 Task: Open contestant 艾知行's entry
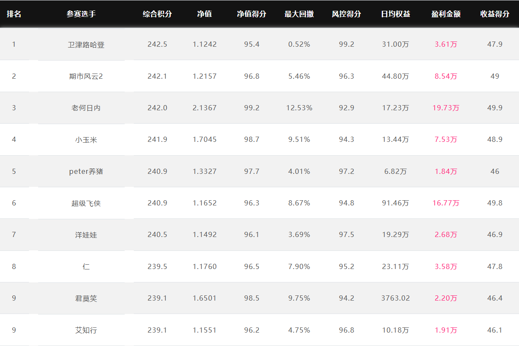coord(86,330)
